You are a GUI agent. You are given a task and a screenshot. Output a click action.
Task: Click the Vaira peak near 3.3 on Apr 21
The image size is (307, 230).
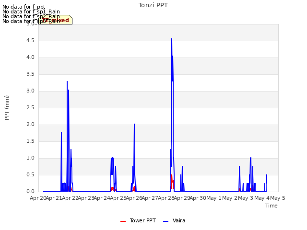[67, 81]
